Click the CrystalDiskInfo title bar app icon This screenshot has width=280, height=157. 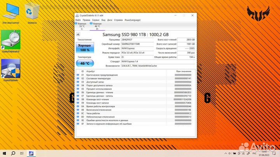77,16
